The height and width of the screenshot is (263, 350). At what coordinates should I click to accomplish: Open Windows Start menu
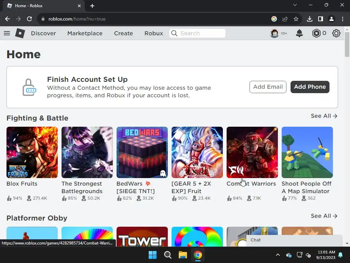click(153, 255)
